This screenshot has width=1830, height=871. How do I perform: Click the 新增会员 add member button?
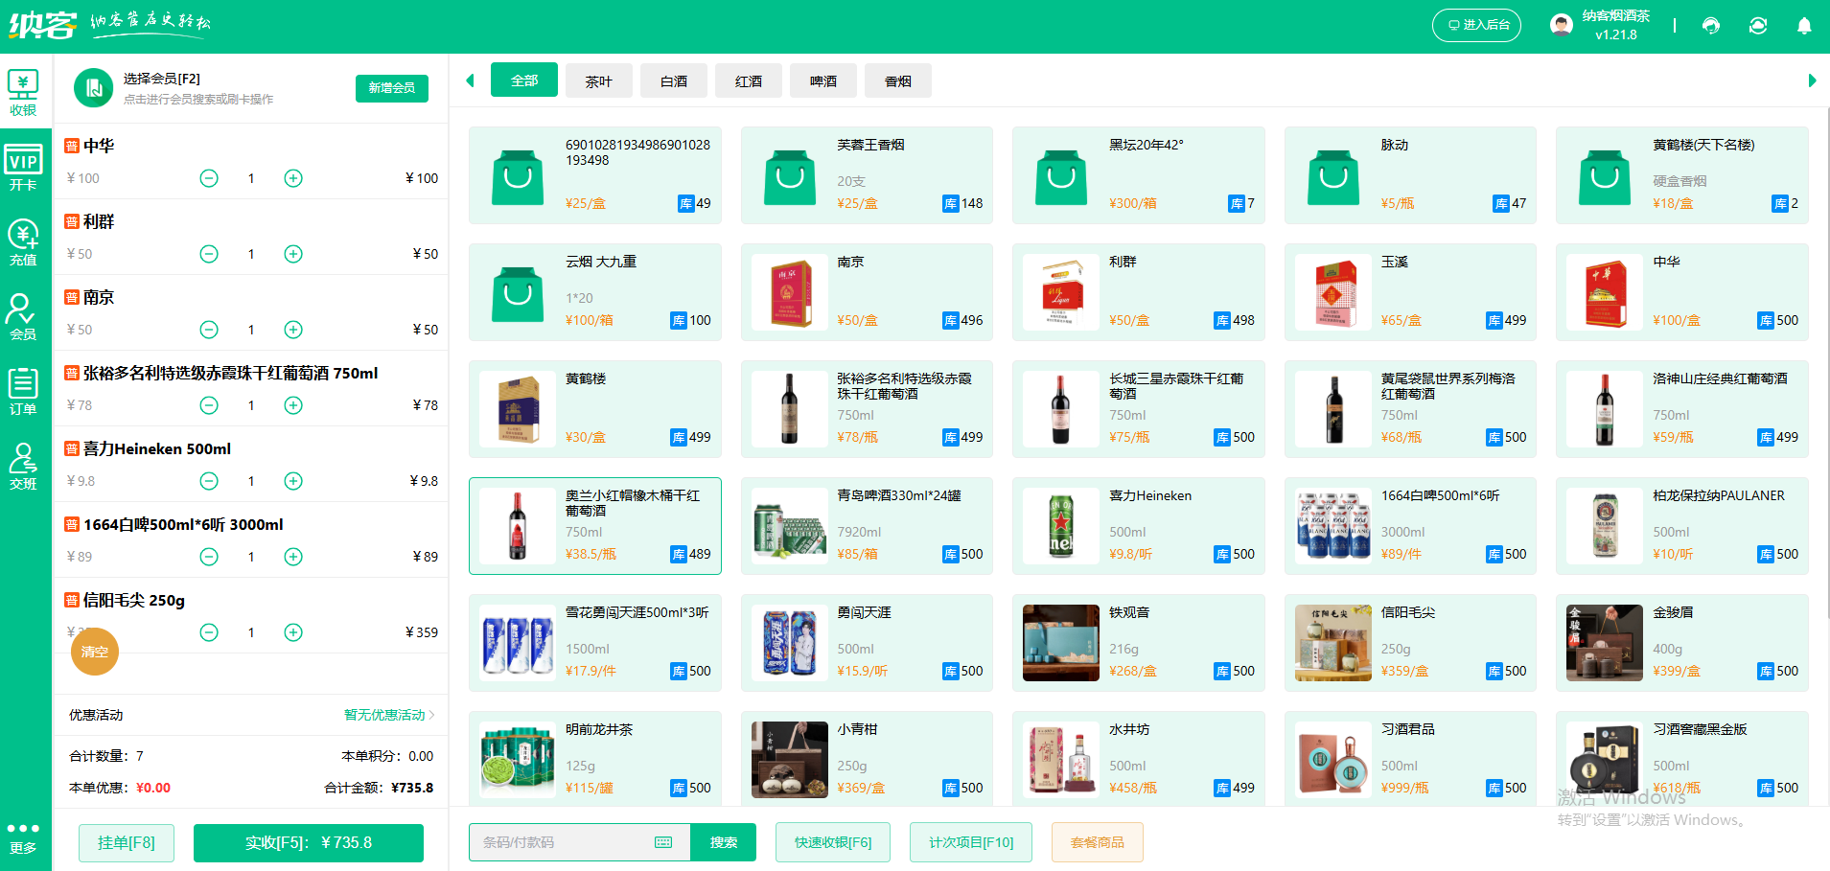click(x=391, y=87)
